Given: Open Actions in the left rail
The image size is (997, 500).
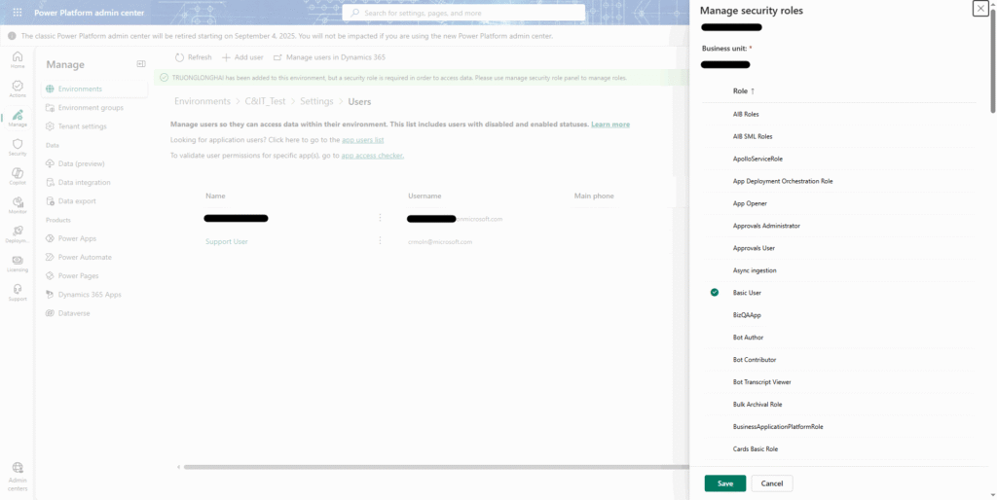Looking at the screenshot, I should click(x=18, y=89).
